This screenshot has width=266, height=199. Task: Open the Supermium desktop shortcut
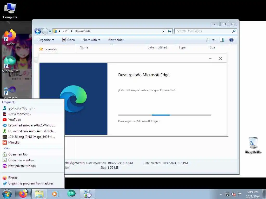click(10, 65)
